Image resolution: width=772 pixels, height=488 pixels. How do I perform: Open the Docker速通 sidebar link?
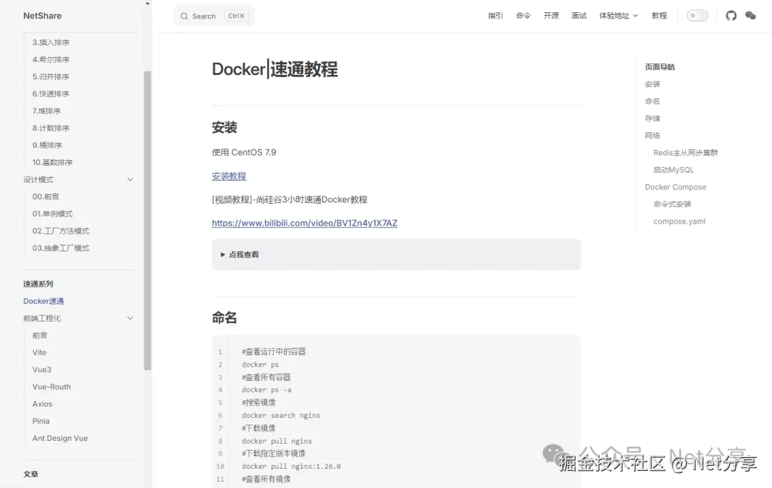(44, 301)
